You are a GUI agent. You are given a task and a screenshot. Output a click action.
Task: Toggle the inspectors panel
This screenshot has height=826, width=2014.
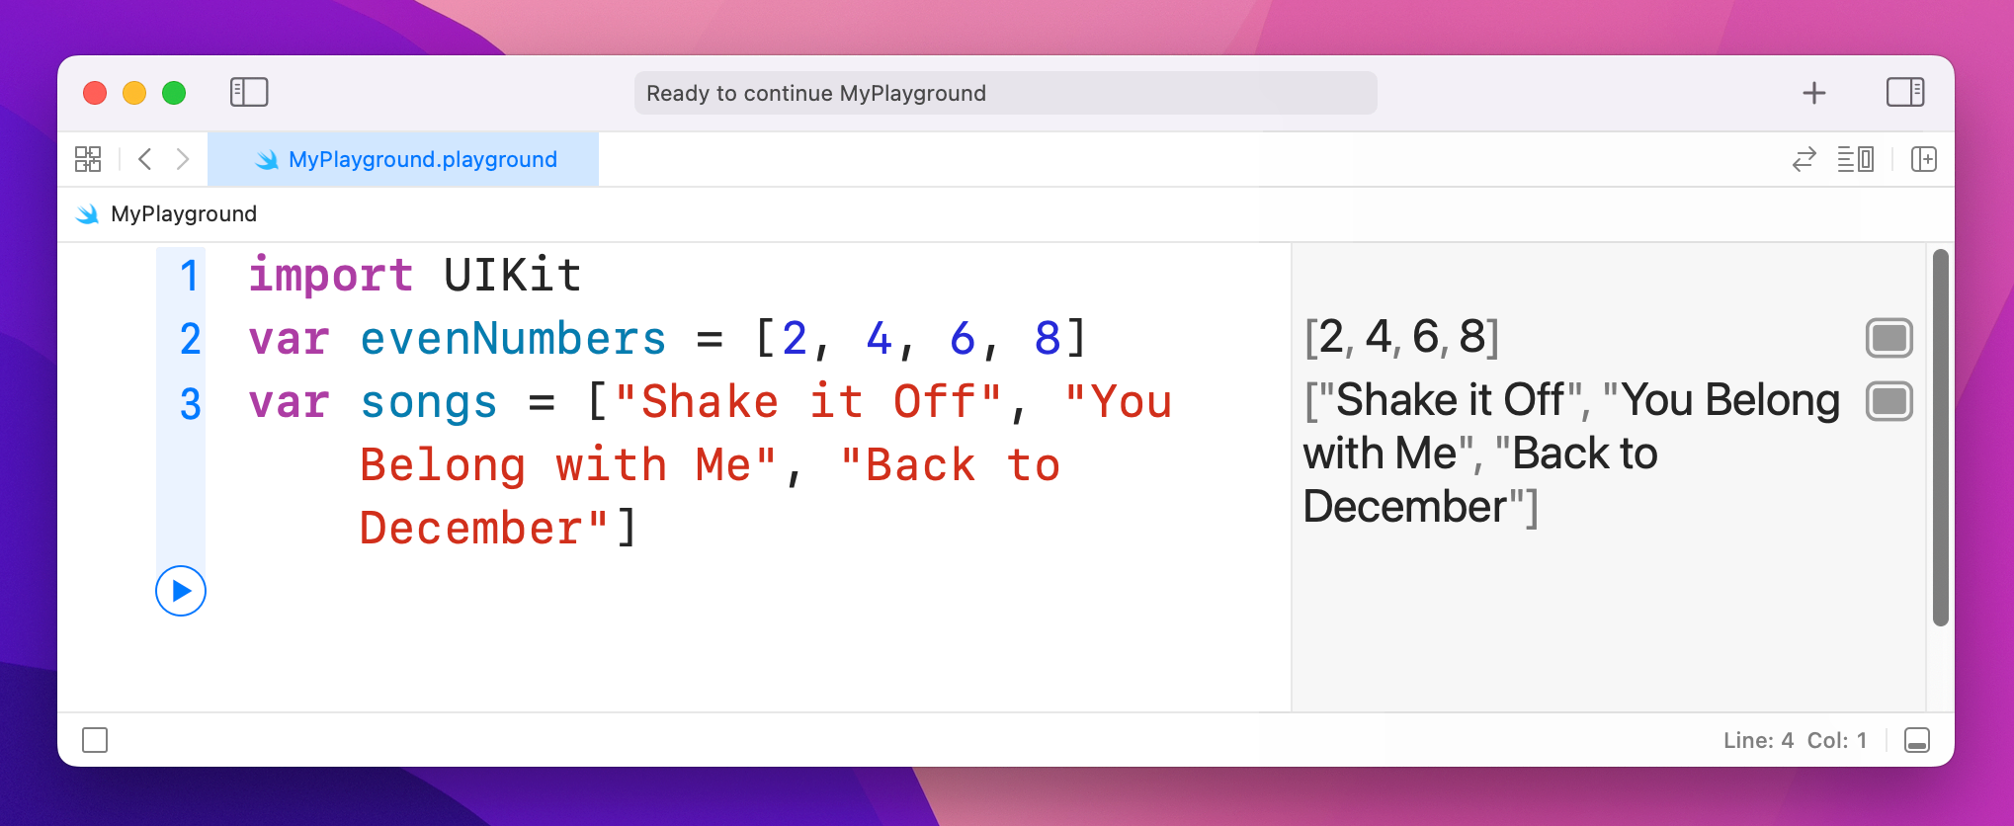[1905, 92]
